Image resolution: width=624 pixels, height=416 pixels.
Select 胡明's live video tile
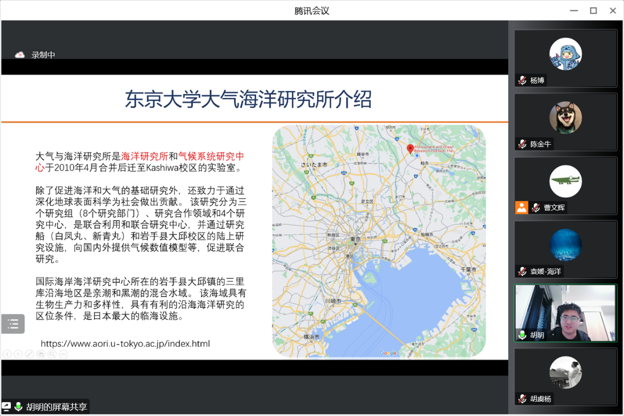coord(565,313)
